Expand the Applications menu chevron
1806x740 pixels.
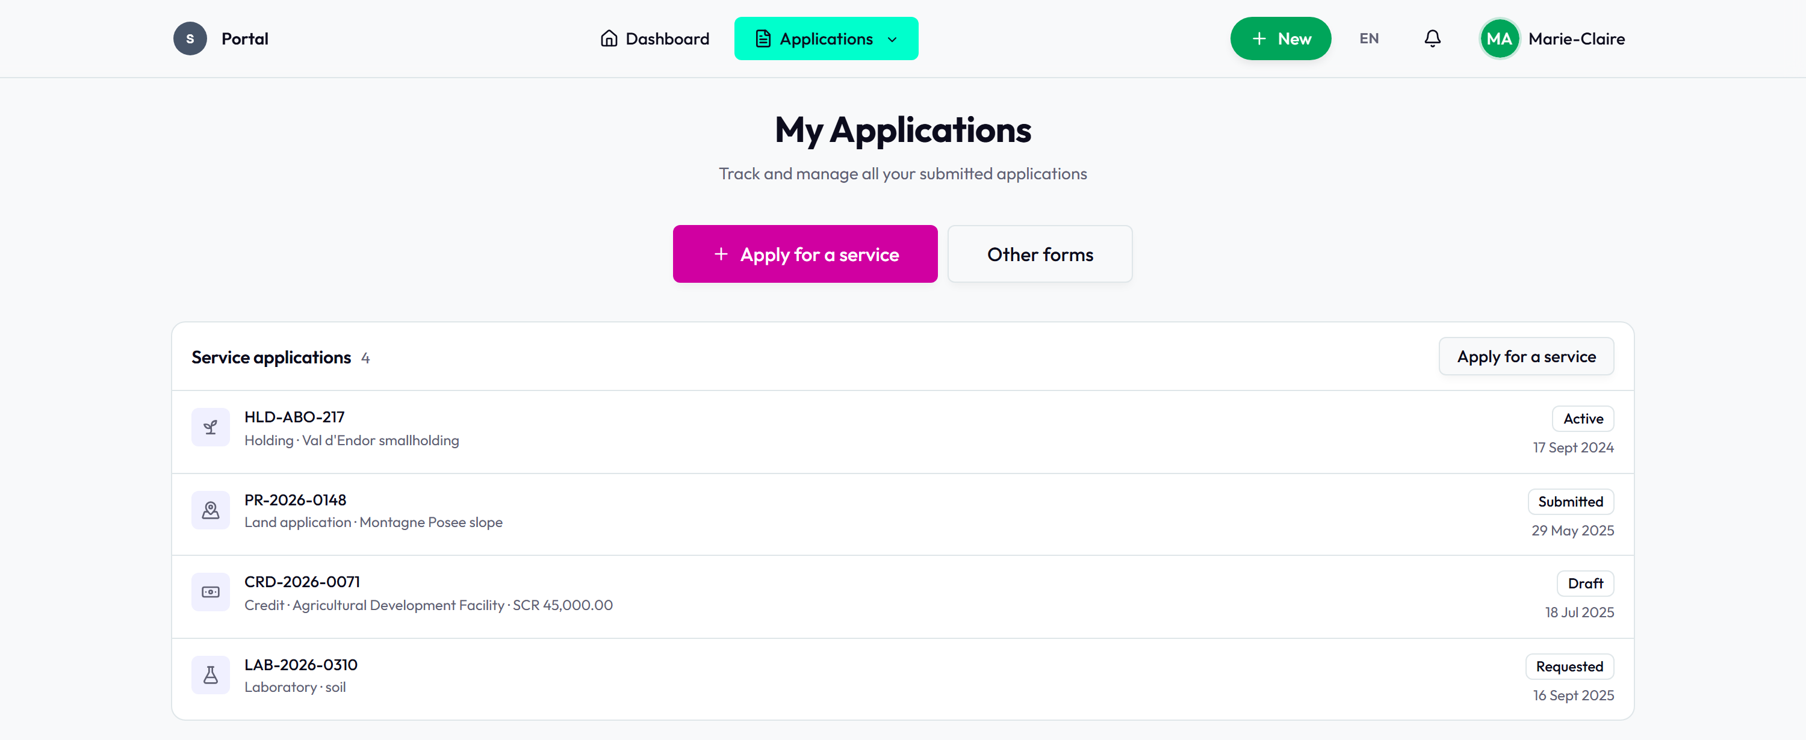tap(892, 39)
